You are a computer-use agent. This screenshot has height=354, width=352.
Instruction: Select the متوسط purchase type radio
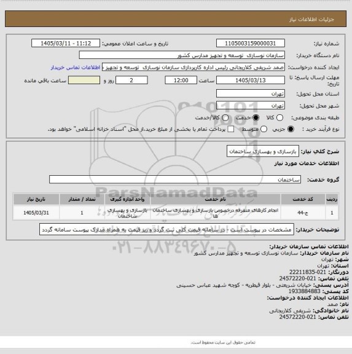coord(264,129)
